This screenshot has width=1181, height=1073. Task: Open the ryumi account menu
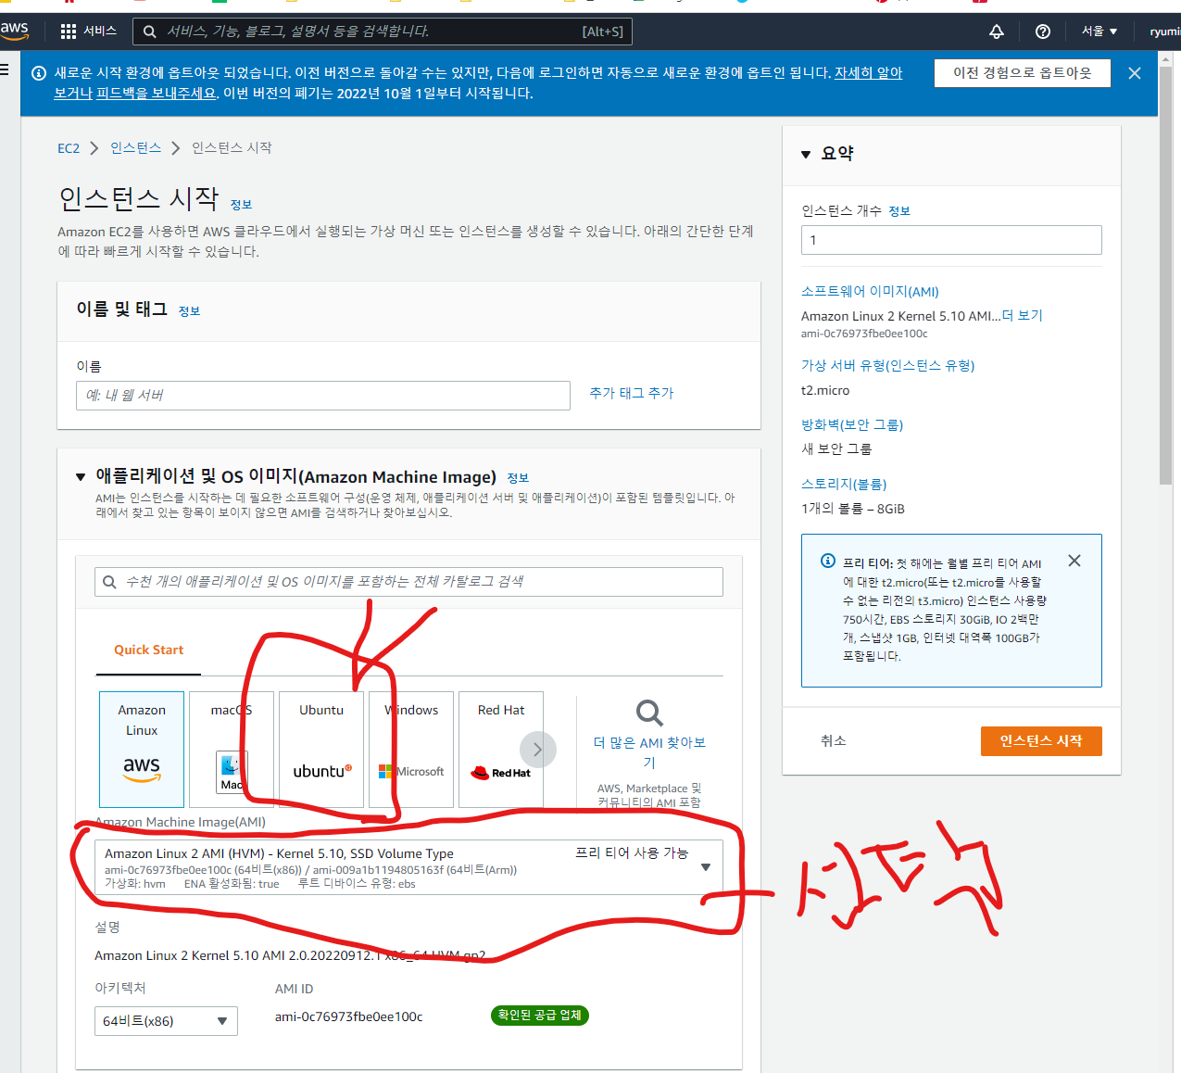click(1165, 32)
